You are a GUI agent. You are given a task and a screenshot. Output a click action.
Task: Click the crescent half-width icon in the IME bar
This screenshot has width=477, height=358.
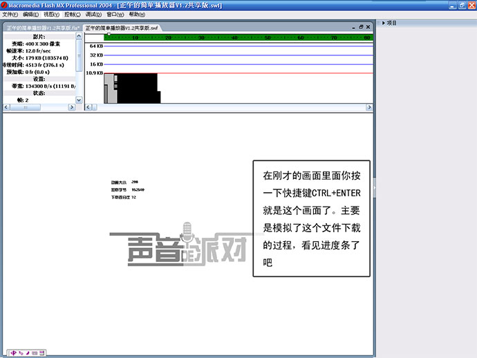pos(28,353)
